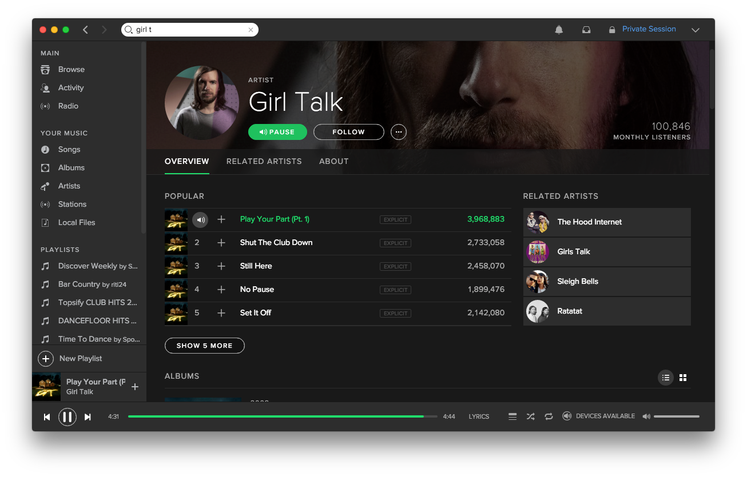Add No Pause to your library
This screenshot has height=477, width=747.
(x=221, y=290)
